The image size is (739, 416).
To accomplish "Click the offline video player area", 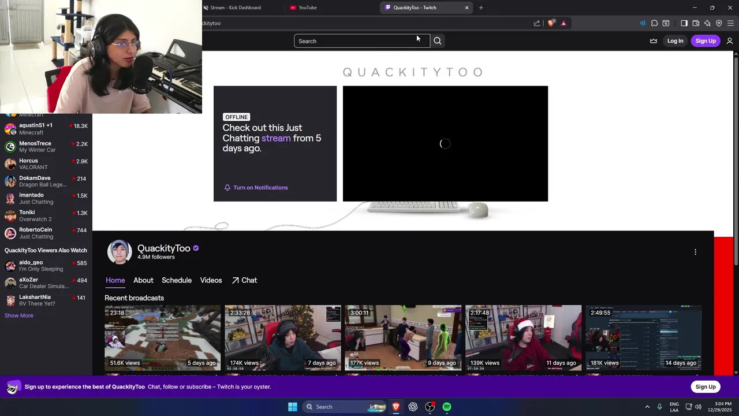I will click(445, 144).
